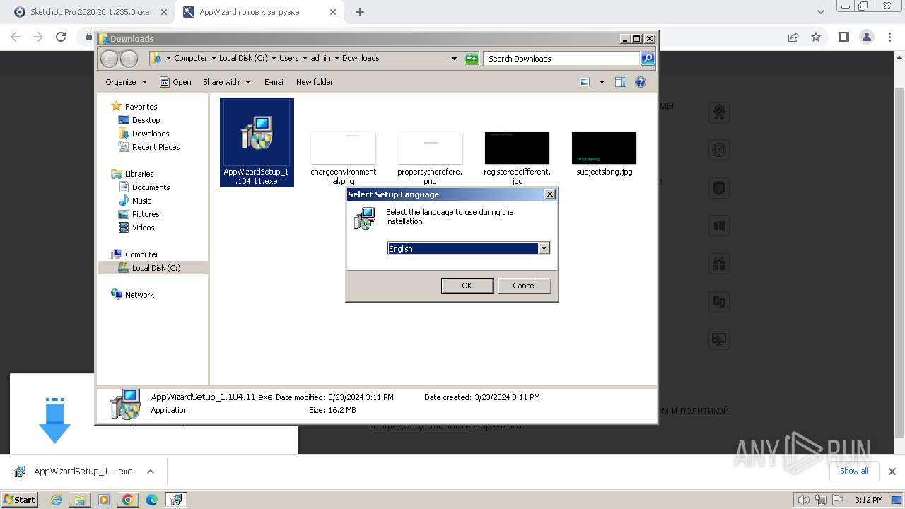The height and width of the screenshot is (509, 905).
Task: Open Music library
Action: pyautogui.click(x=141, y=201)
